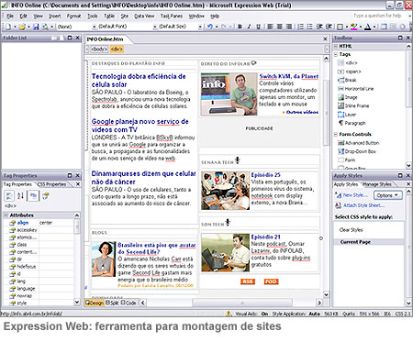Apply bulleted list formatting

pyautogui.click(x=310, y=27)
